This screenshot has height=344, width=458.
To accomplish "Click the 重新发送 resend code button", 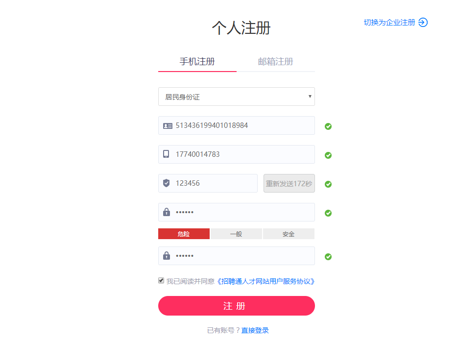I will (x=289, y=184).
